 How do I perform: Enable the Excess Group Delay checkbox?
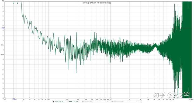(112, 101)
